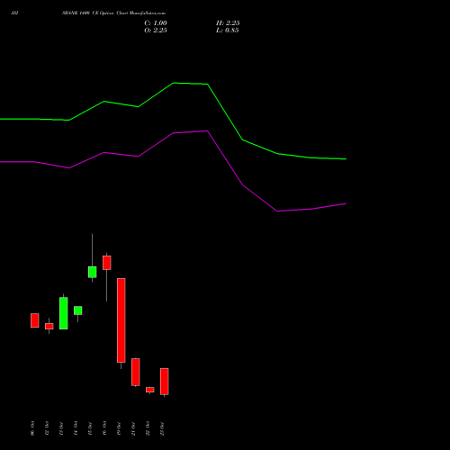Click the low value L: 0.85

pyautogui.click(x=228, y=31)
